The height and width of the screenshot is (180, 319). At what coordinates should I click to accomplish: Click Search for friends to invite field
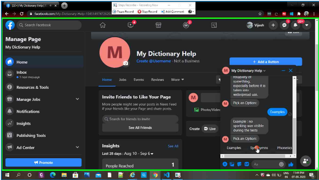coord(140,119)
